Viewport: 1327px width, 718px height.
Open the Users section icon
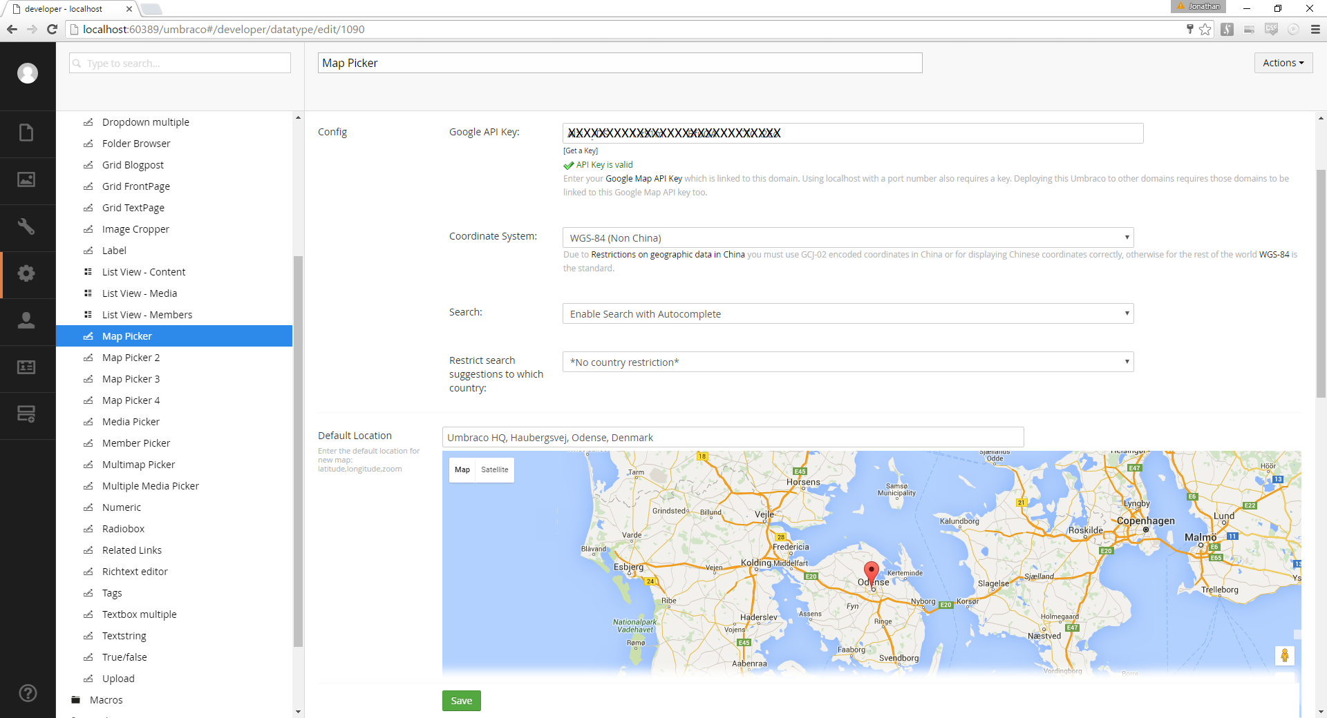[x=26, y=320]
